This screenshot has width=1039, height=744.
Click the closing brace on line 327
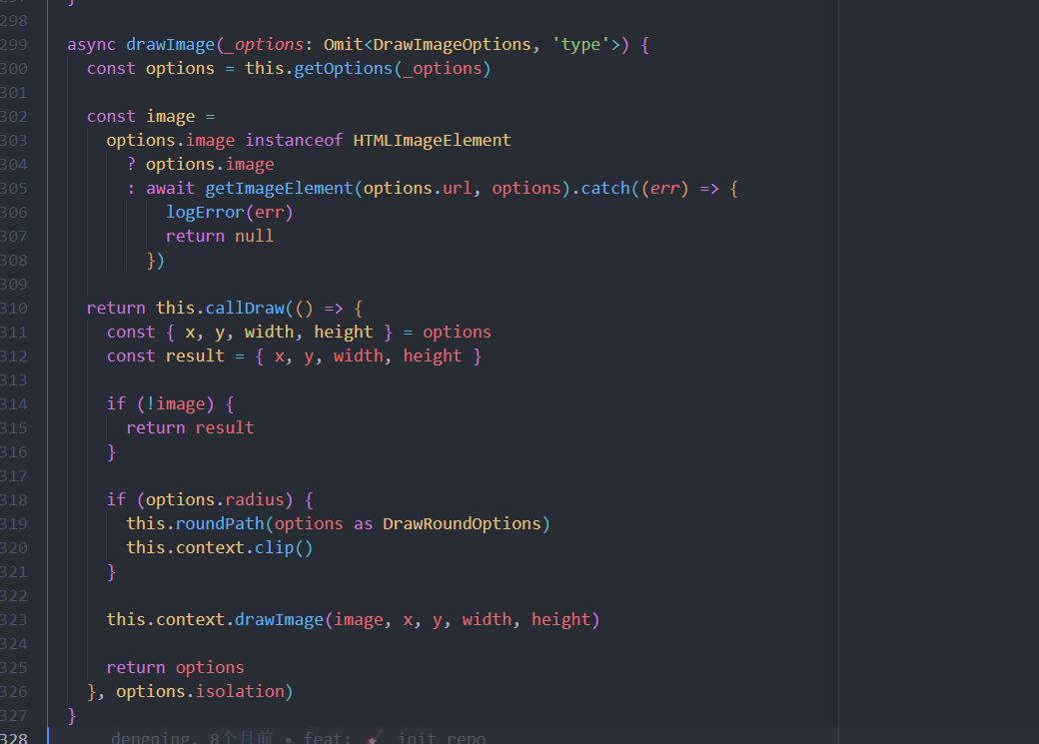71,715
